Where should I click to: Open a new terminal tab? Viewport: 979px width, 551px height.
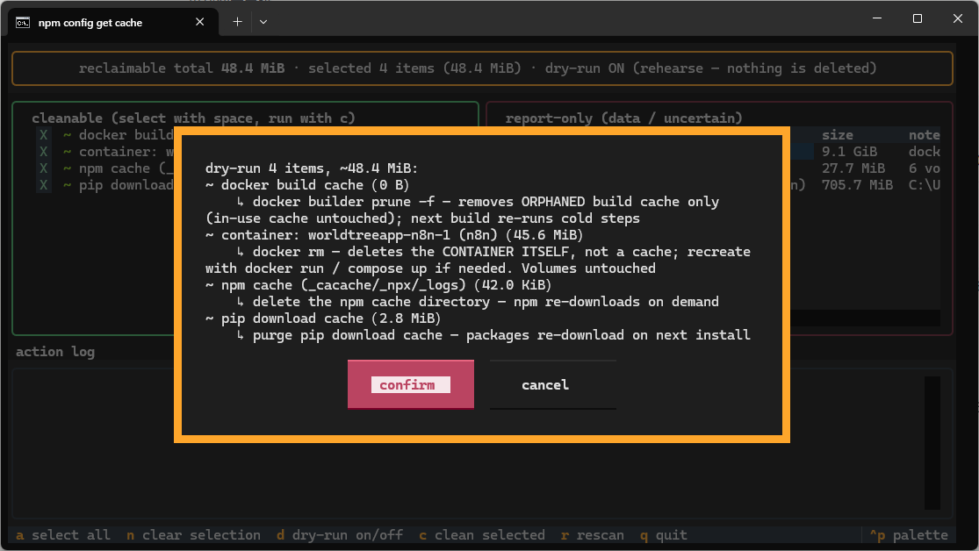pos(237,22)
